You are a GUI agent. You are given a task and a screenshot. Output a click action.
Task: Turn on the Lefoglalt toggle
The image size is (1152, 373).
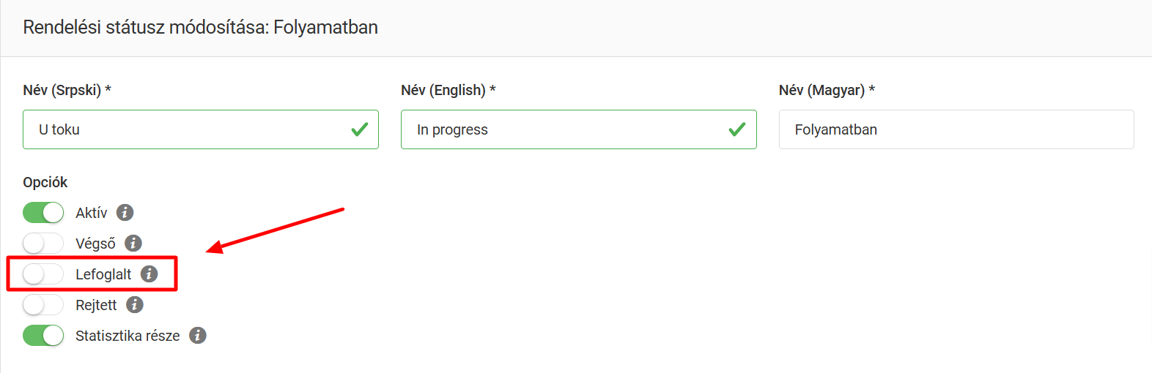pyautogui.click(x=43, y=274)
